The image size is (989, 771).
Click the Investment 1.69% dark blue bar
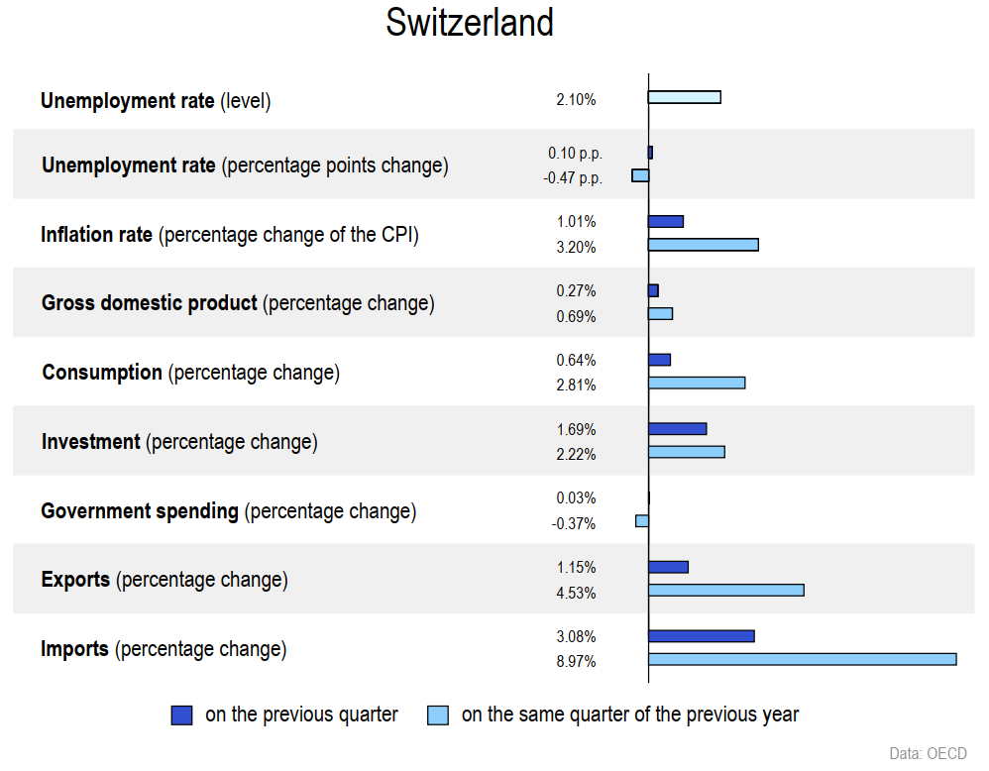tap(677, 429)
